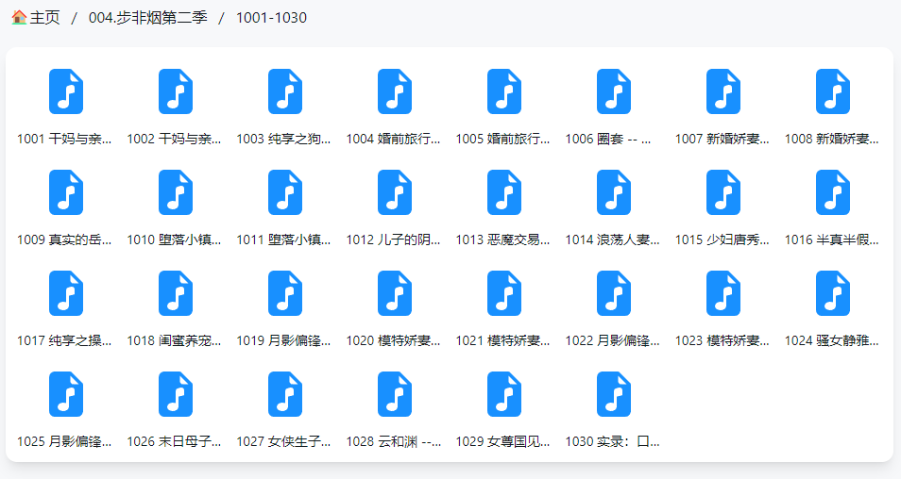This screenshot has height=479, width=901.
Task: Click the home icon in the breadcrumb
Action: point(19,18)
